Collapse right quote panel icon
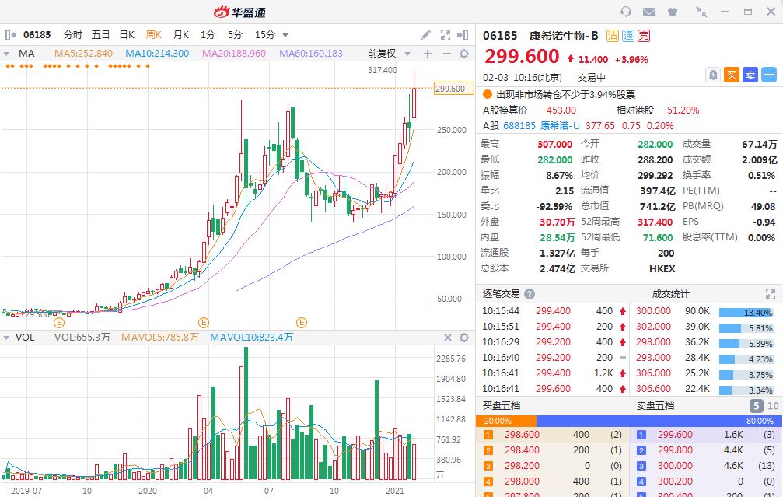 coord(463,35)
